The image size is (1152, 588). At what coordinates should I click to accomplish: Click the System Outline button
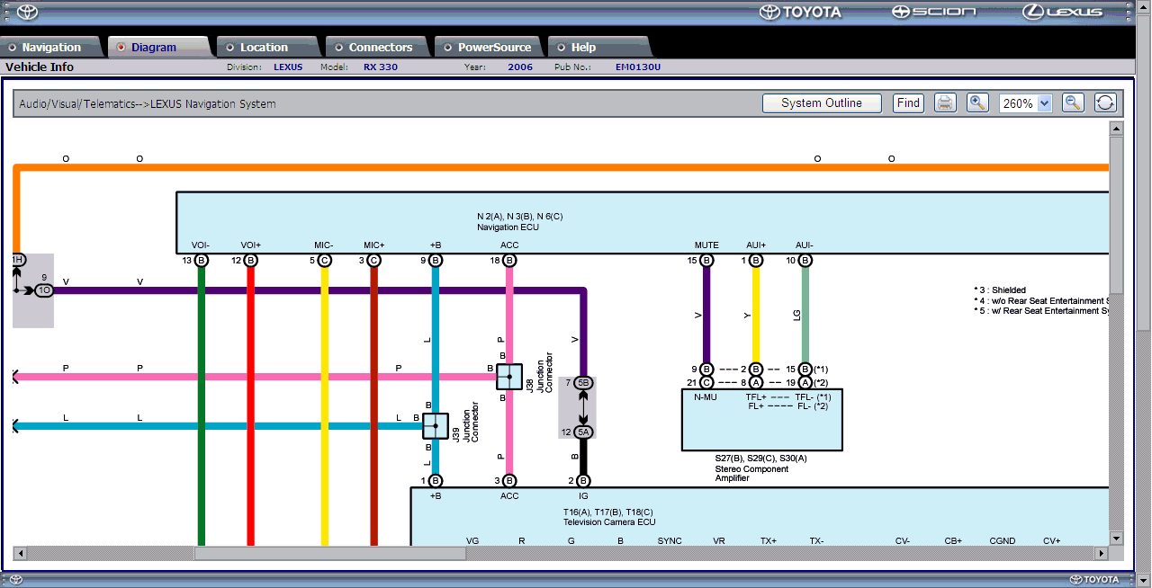point(821,103)
